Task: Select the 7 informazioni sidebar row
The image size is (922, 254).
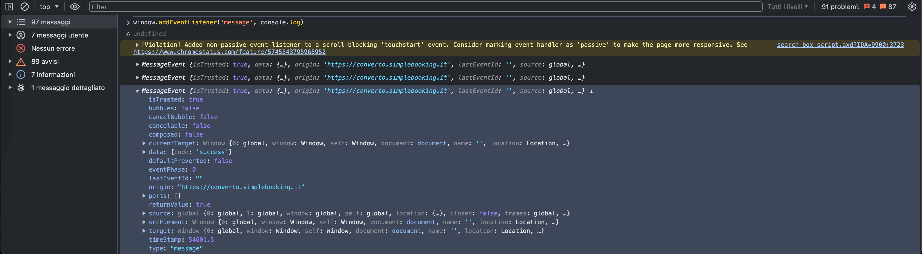Action: pyautogui.click(x=60, y=74)
